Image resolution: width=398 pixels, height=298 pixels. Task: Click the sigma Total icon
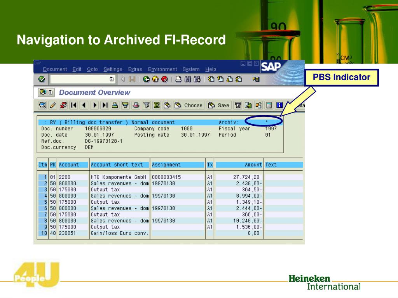pyautogui.click(x=157, y=105)
